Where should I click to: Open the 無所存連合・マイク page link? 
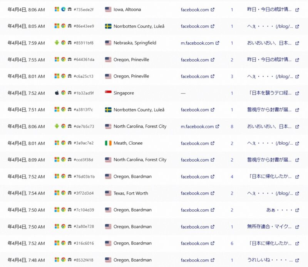[269, 227]
